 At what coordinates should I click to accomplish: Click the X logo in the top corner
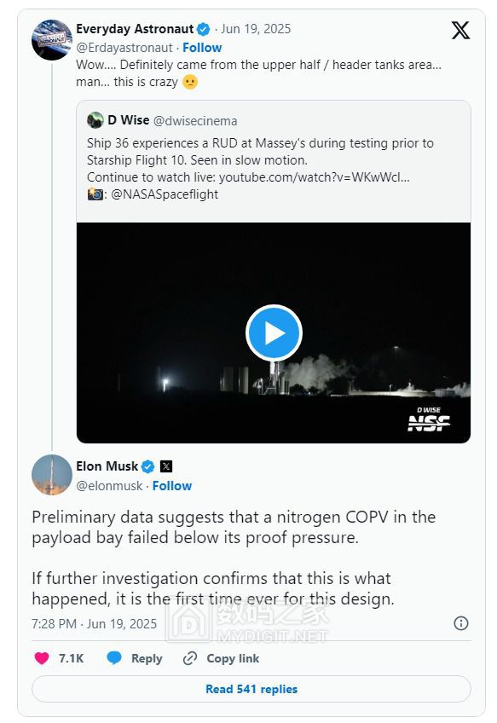460,31
